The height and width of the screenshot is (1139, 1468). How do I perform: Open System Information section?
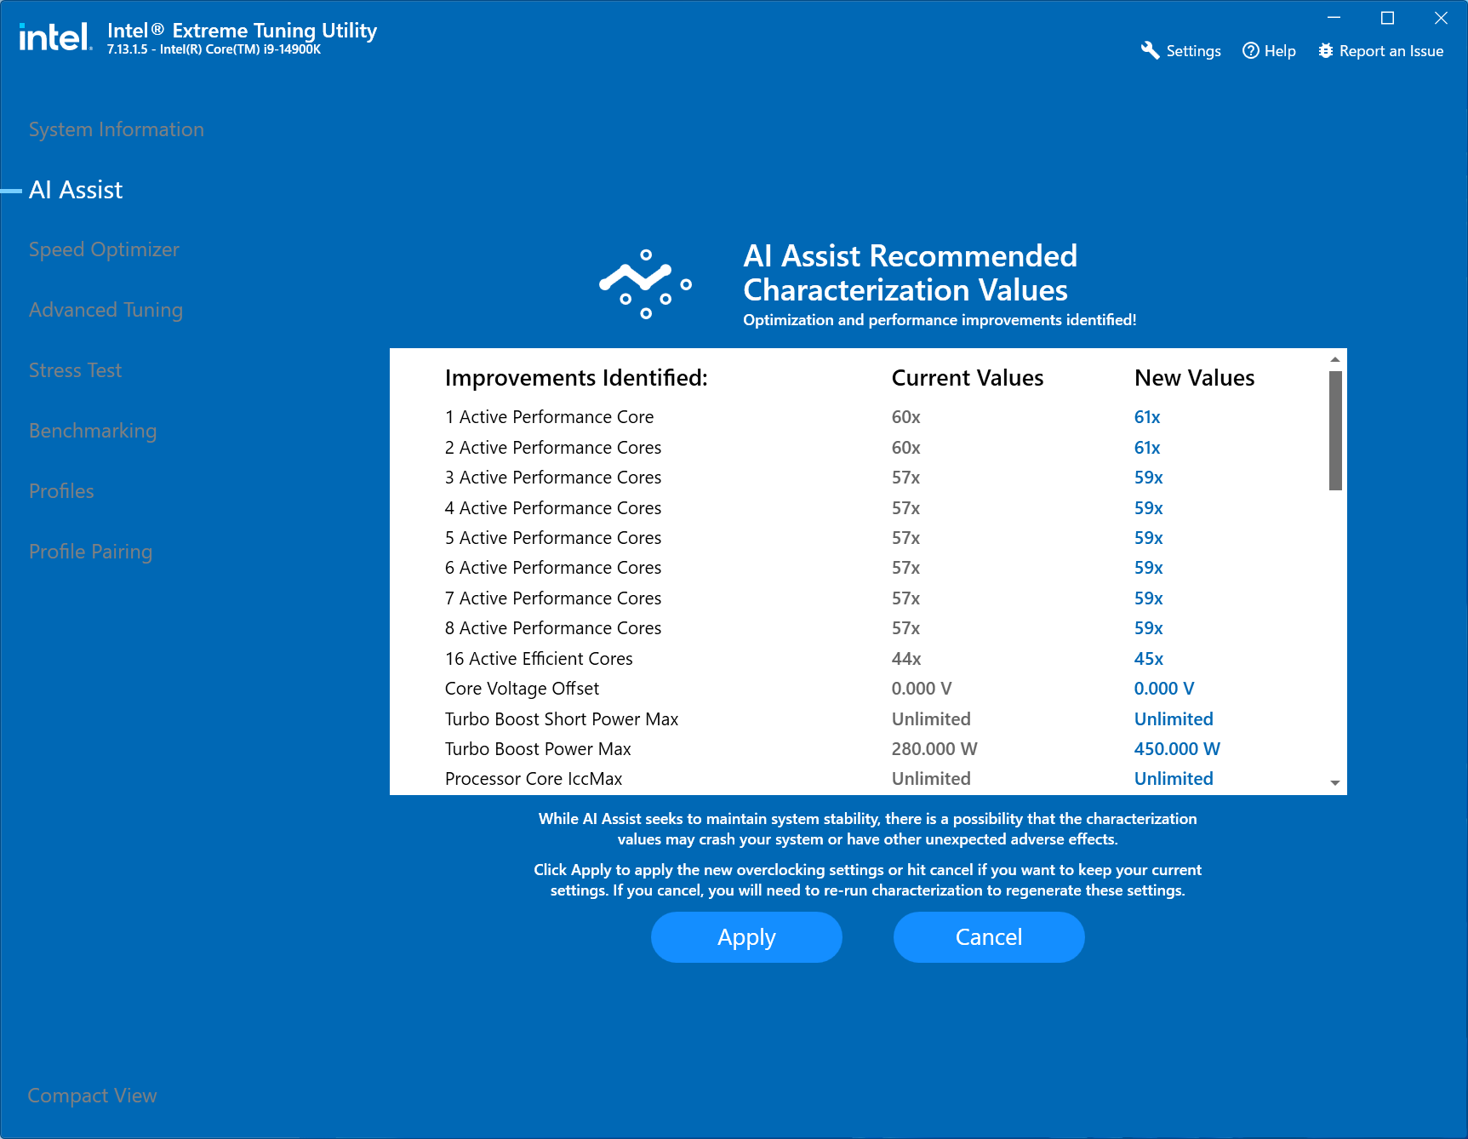click(x=117, y=129)
